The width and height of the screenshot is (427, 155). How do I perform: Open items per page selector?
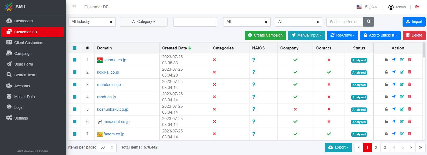(107, 147)
